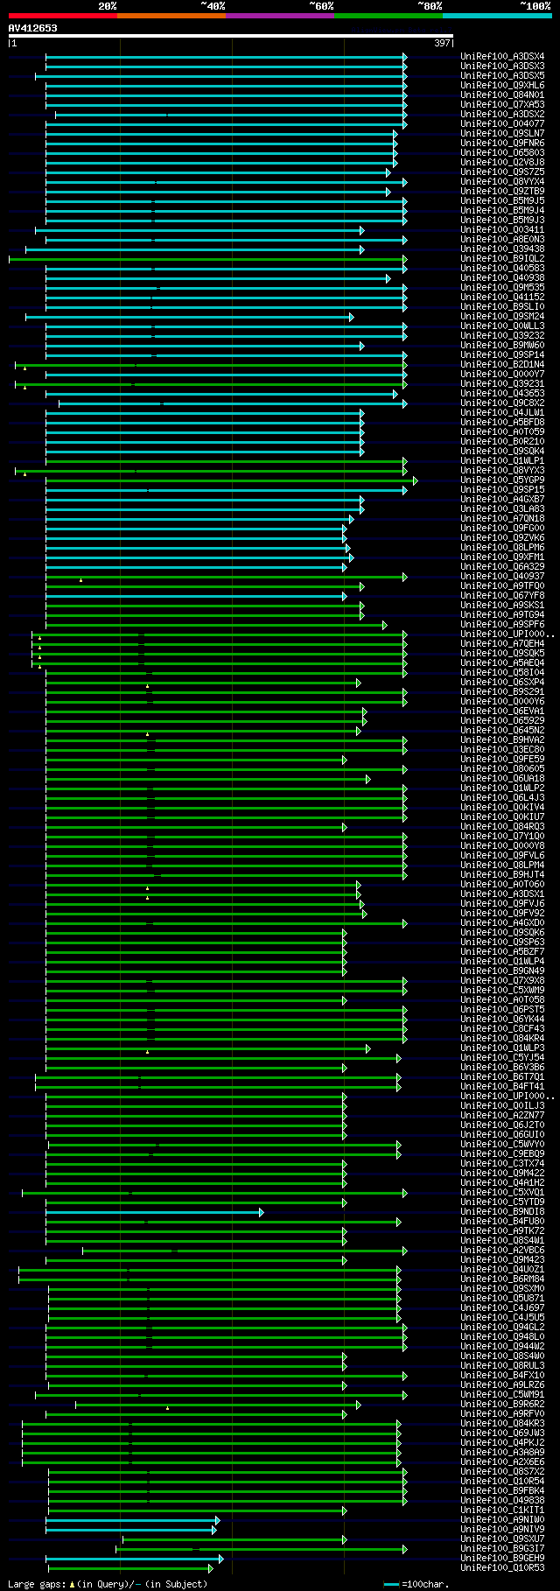Open hit UniRef100_C8CF43

502,1029
